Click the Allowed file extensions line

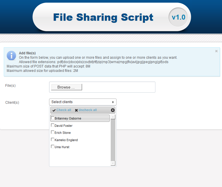coord(93,62)
